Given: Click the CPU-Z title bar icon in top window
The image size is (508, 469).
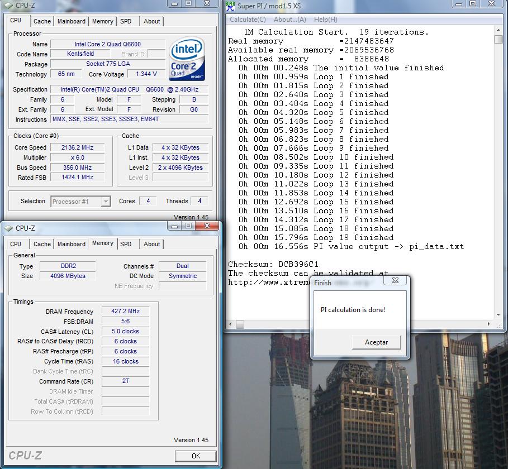Looking at the screenshot, I should (8, 5).
